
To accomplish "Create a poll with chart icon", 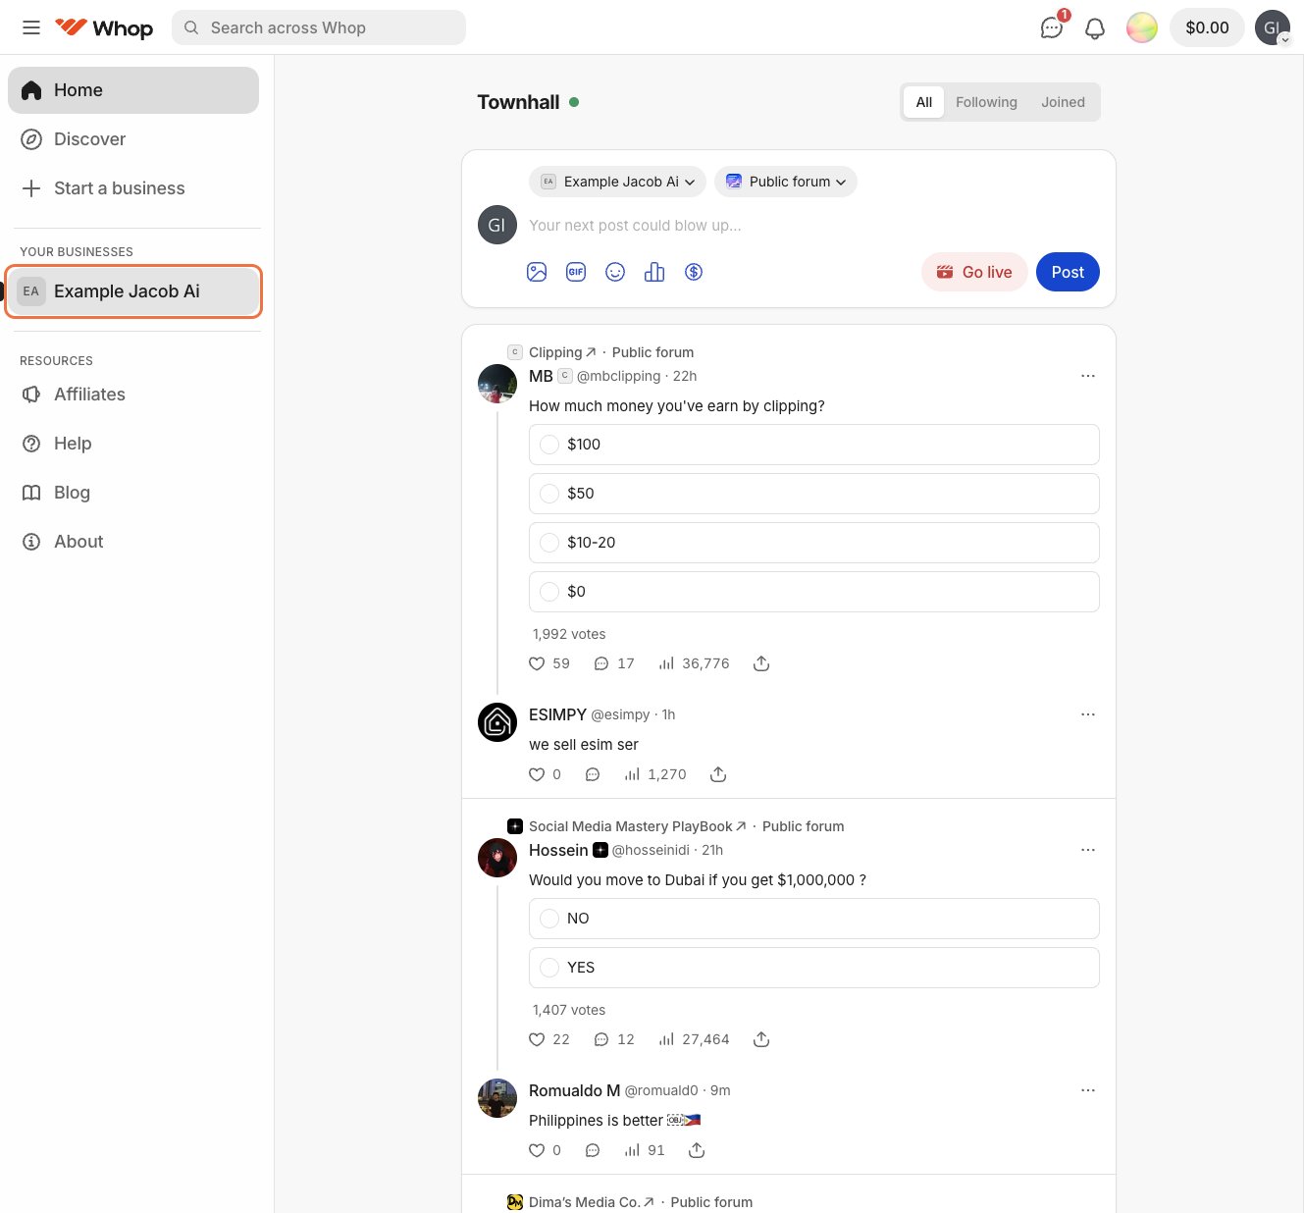I will coord(654,272).
